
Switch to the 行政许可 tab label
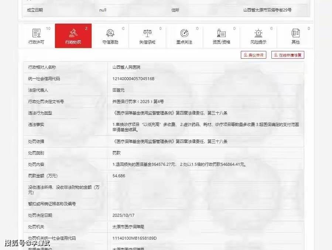(x=36, y=42)
